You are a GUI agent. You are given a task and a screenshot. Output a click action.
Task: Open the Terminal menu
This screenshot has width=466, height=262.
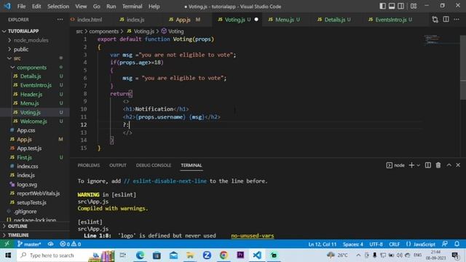point(132,7)
